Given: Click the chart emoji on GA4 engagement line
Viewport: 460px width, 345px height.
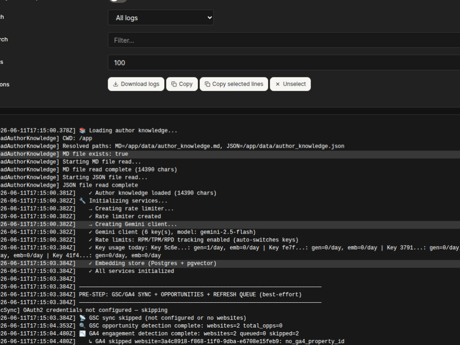Looking at the screenshot, I should [x=82, y=333].
